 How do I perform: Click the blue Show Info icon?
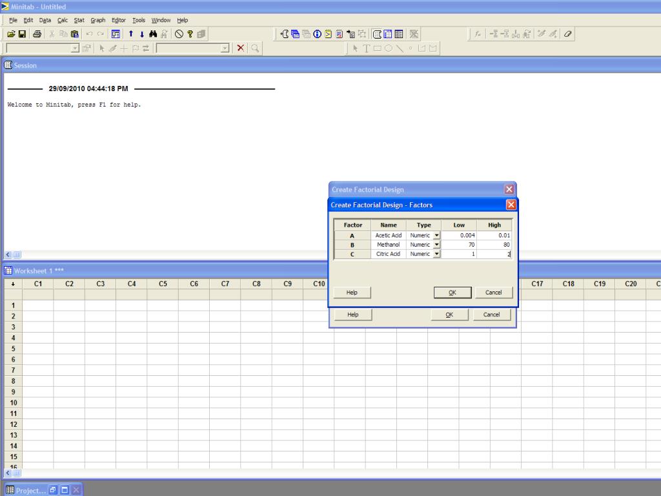pyautogui.click(x=317, y=34)
